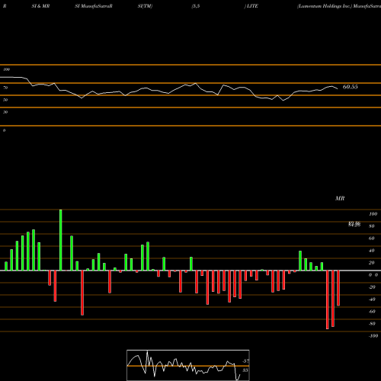Open the mini RSI overview chart at bottom
This screenshot has width=381, height=381.
coord(188,365)
